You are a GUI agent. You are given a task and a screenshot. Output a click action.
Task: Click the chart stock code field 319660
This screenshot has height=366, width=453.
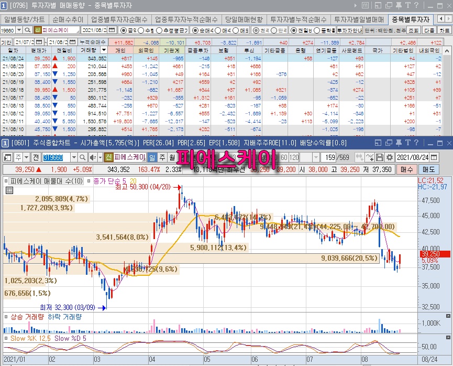tap(57, 158)
